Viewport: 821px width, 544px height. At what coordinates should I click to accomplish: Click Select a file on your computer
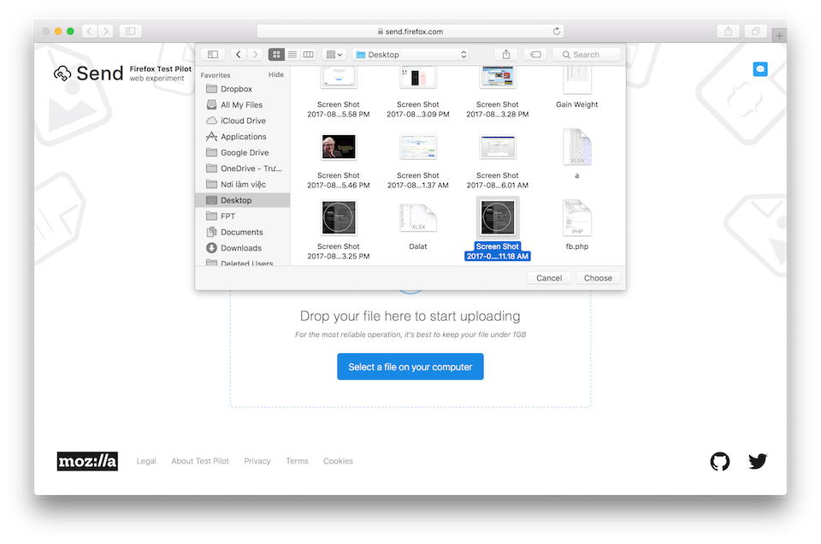coord(410,366)
